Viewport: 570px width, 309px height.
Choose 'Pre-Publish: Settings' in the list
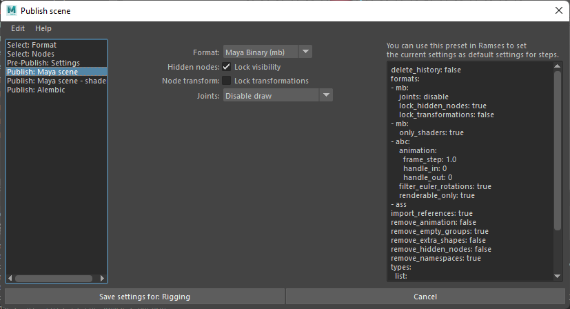coord(43,63)
